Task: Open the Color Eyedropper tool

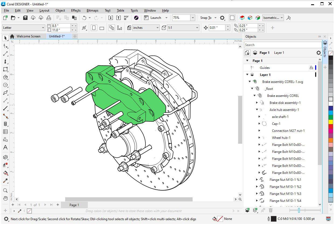Action: (5, 181)
